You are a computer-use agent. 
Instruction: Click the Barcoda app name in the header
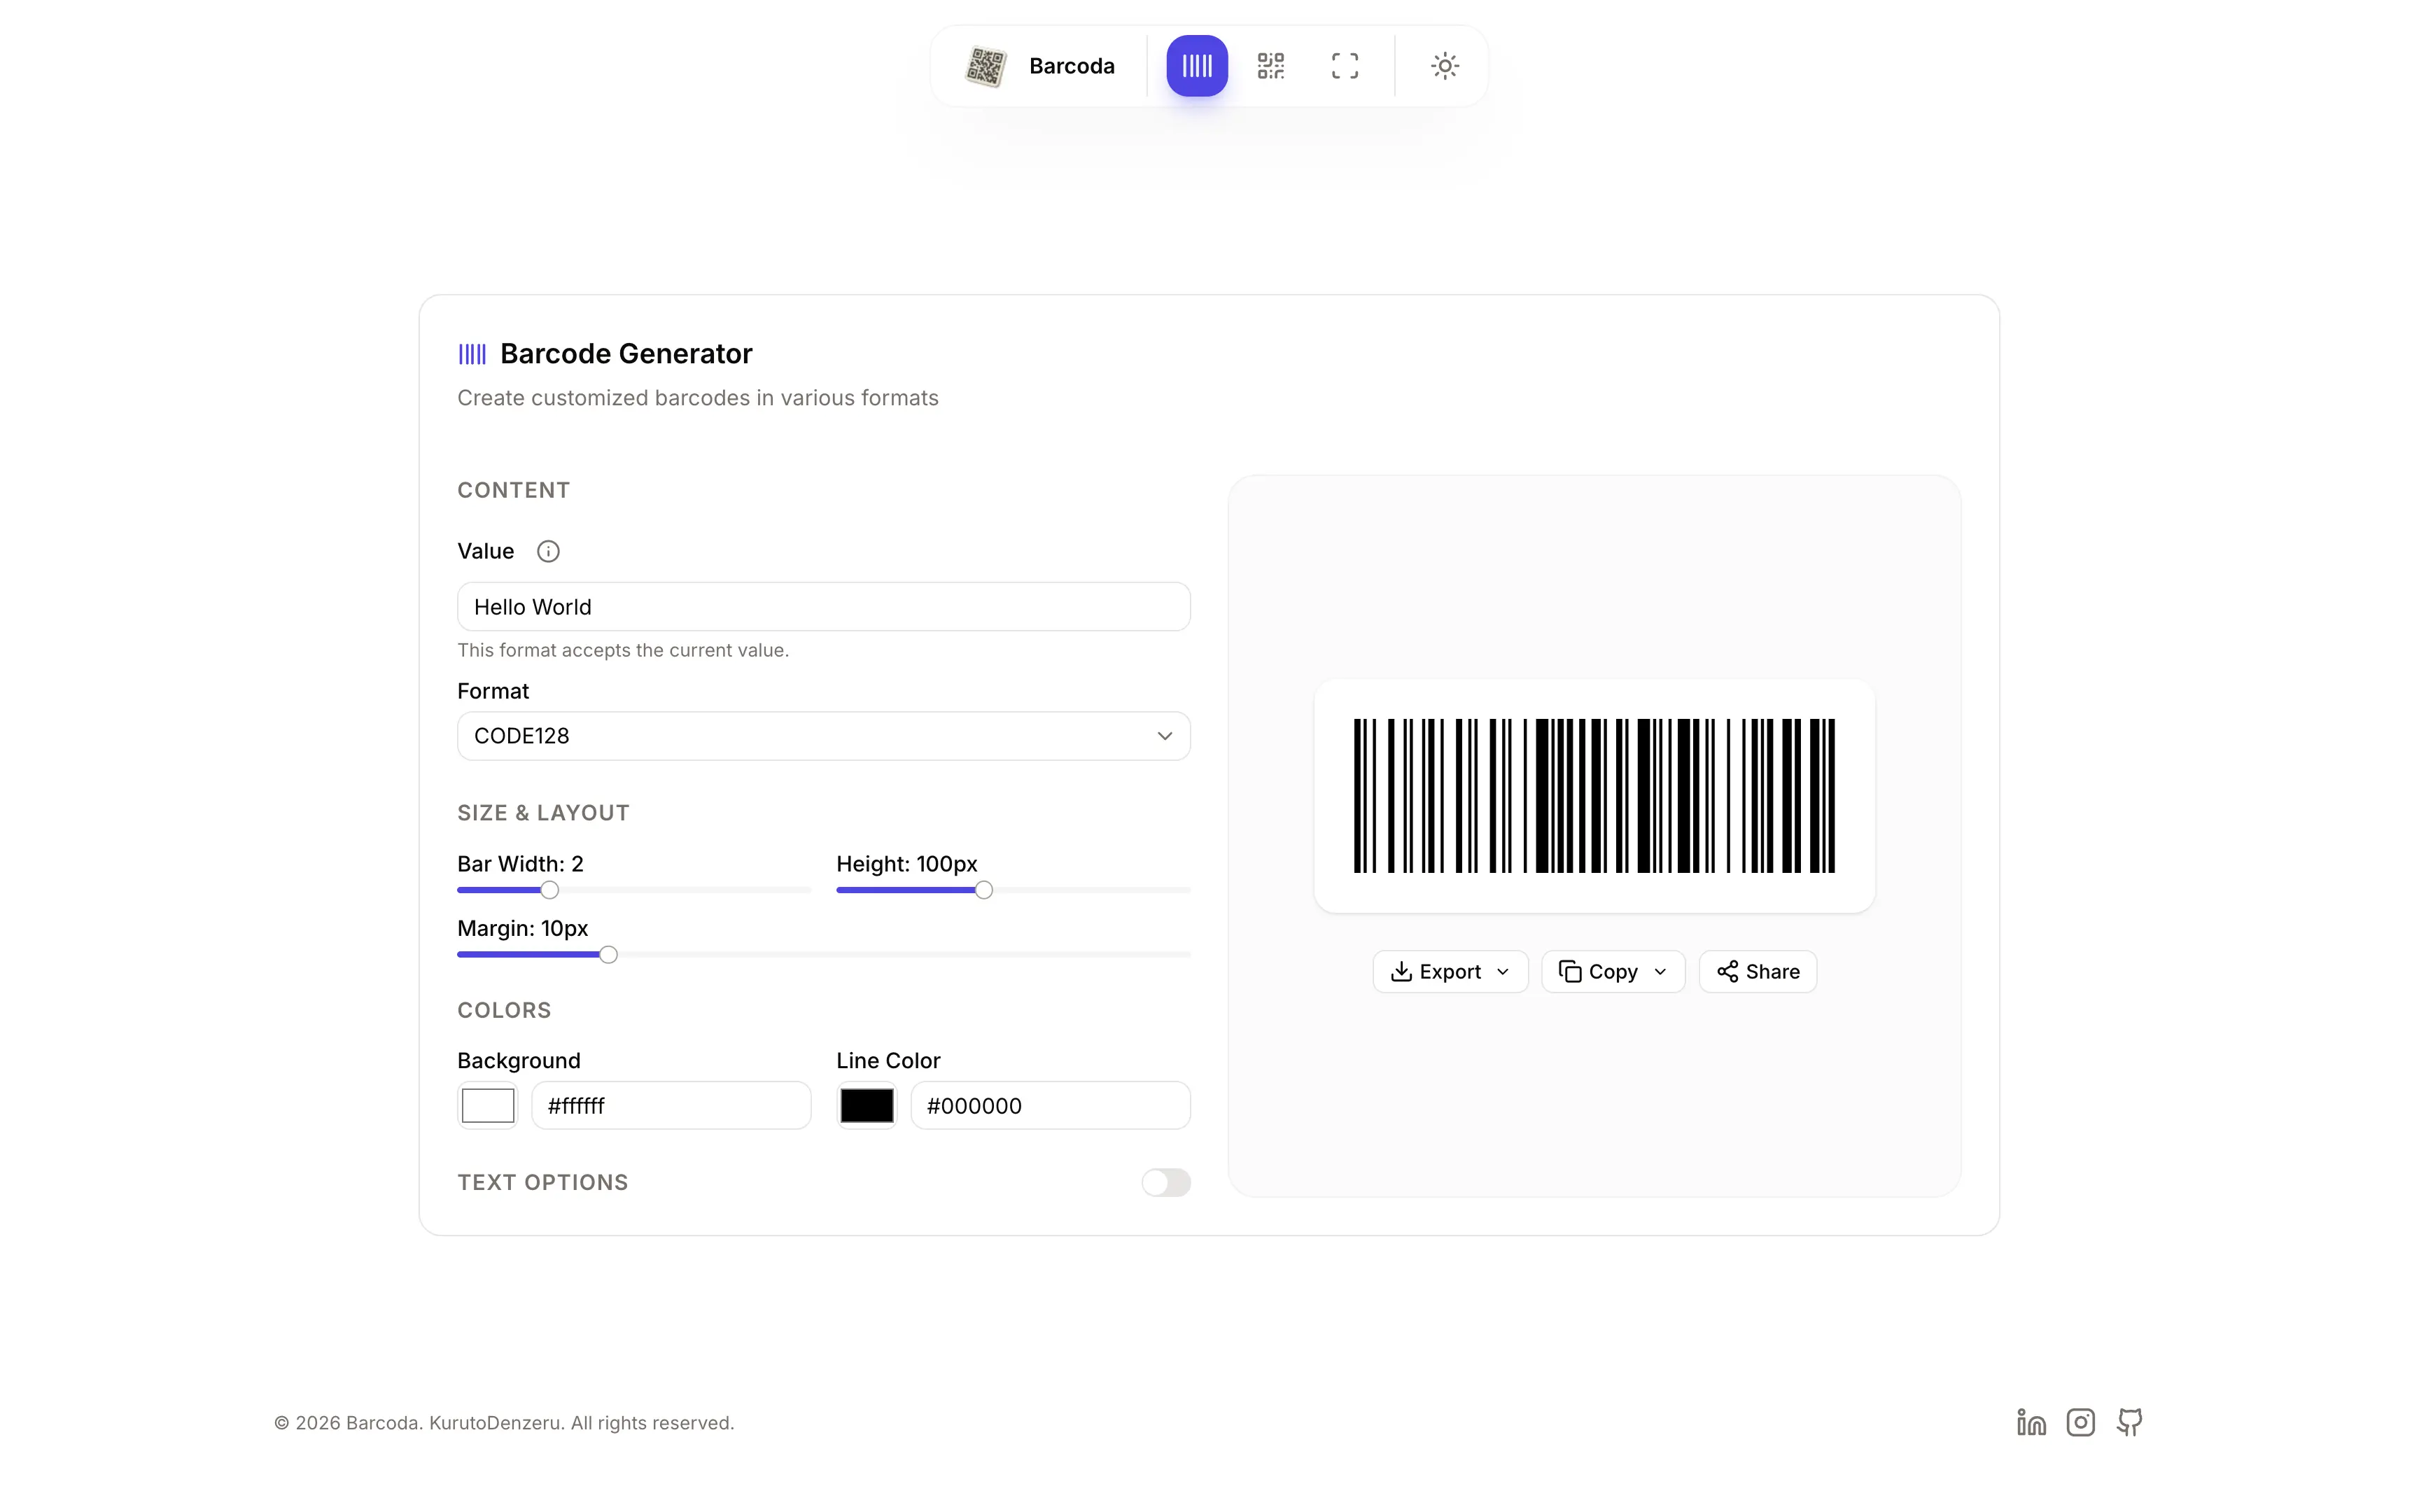click(1072, 65)
